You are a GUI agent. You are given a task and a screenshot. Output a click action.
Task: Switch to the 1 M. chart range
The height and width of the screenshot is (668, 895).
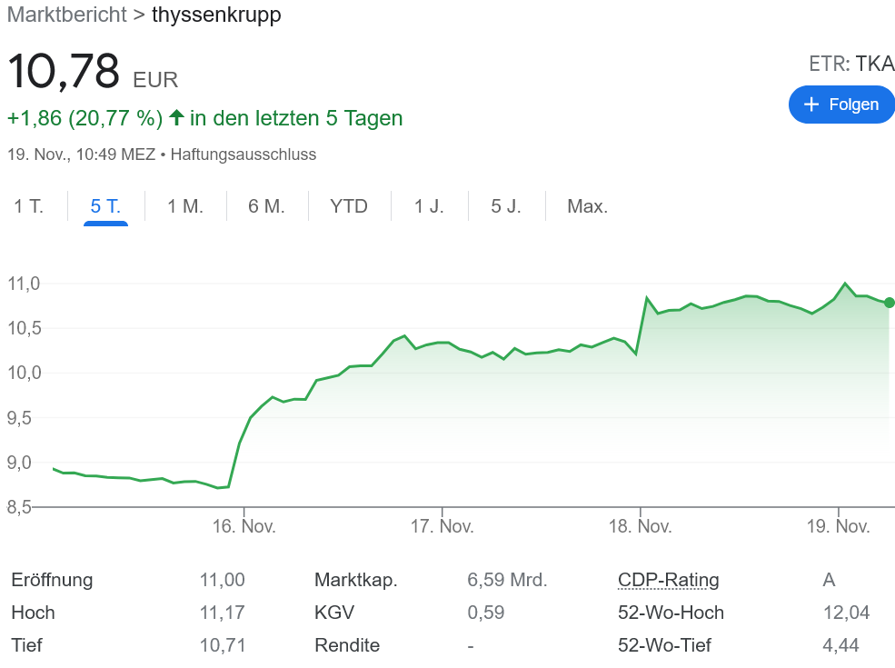[185, 206]
